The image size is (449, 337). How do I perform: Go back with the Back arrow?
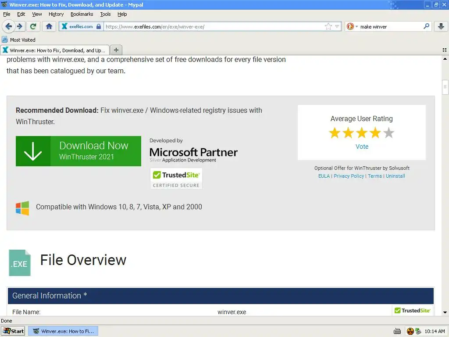(x=8, y=26)
